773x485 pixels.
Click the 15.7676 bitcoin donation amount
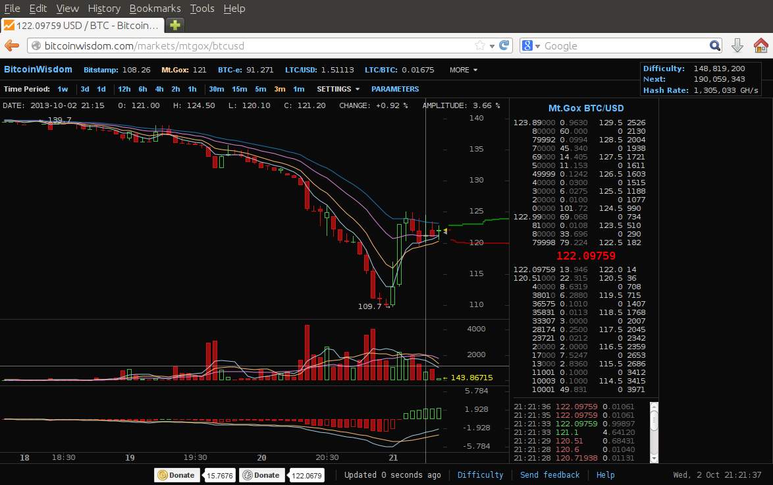[x=219, y=476]
